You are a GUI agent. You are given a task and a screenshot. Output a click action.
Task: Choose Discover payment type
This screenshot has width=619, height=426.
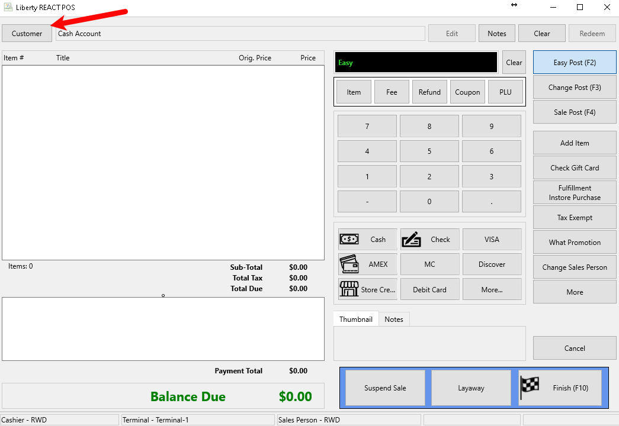(x=492, y=264)
